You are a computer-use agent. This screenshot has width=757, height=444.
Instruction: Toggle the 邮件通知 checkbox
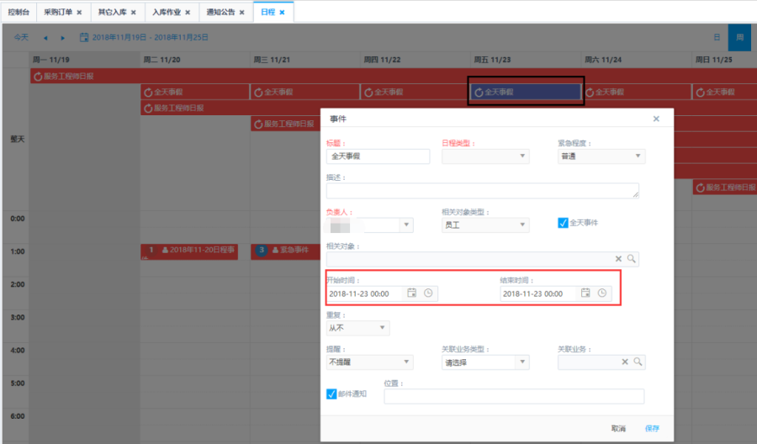coord(331,394)
